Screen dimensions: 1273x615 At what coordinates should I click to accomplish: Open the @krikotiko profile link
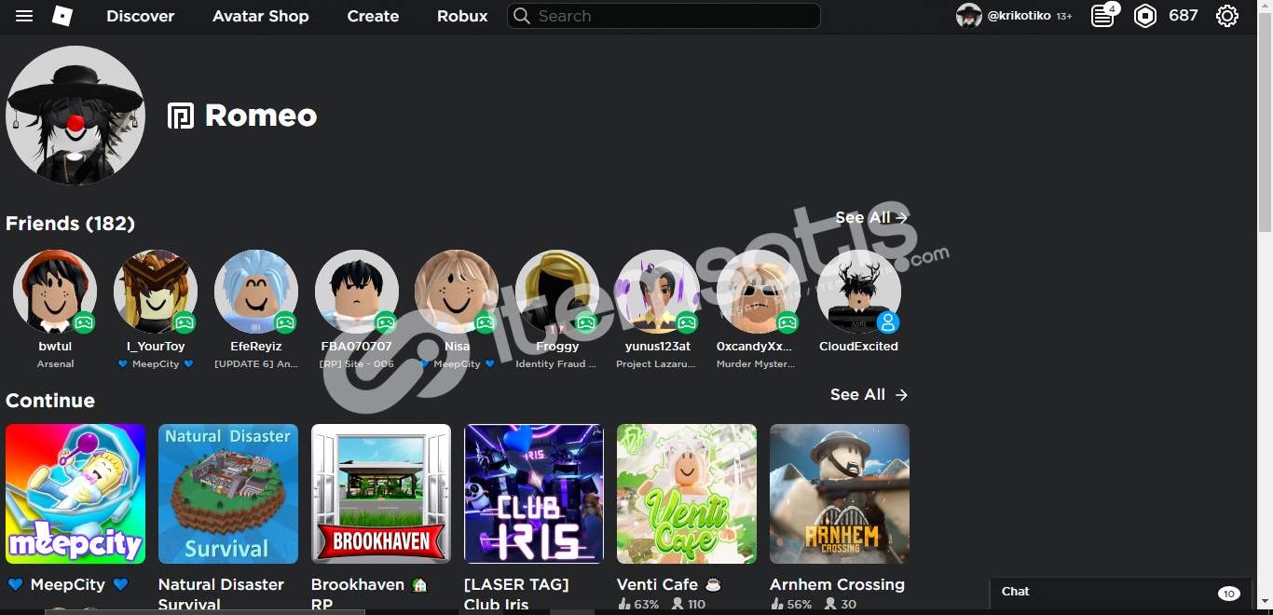[x=1021, y=16]
